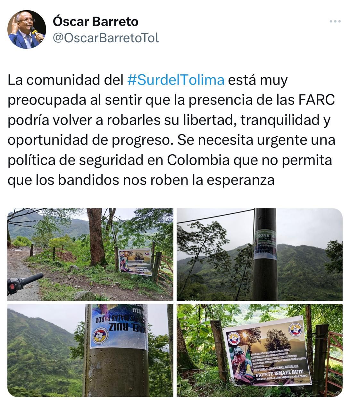The height and width of the screenshot is (410, 350).
Task: View the bottom-right Frente Ismael Ruiz banner photo
Action: click(x=259, y=350)
